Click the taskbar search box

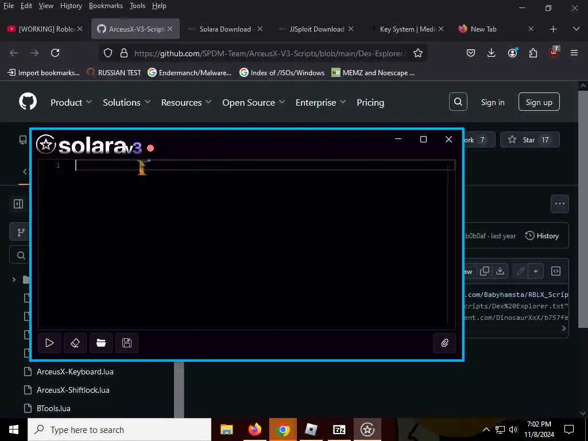pyautogui.click(x=119, y=430)
